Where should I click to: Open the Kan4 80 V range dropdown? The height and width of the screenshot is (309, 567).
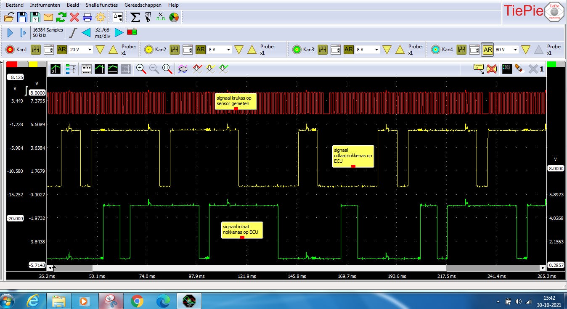click(x=515, y=50)
